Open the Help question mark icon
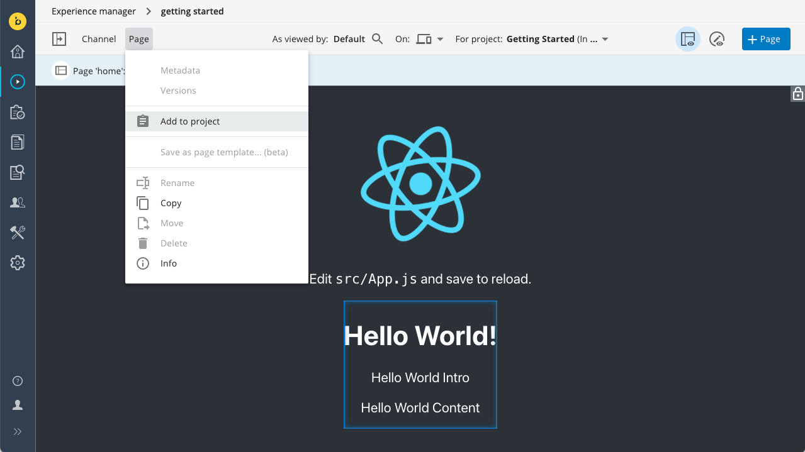Screen dimensions: 805x452 [x=18, y=381]
